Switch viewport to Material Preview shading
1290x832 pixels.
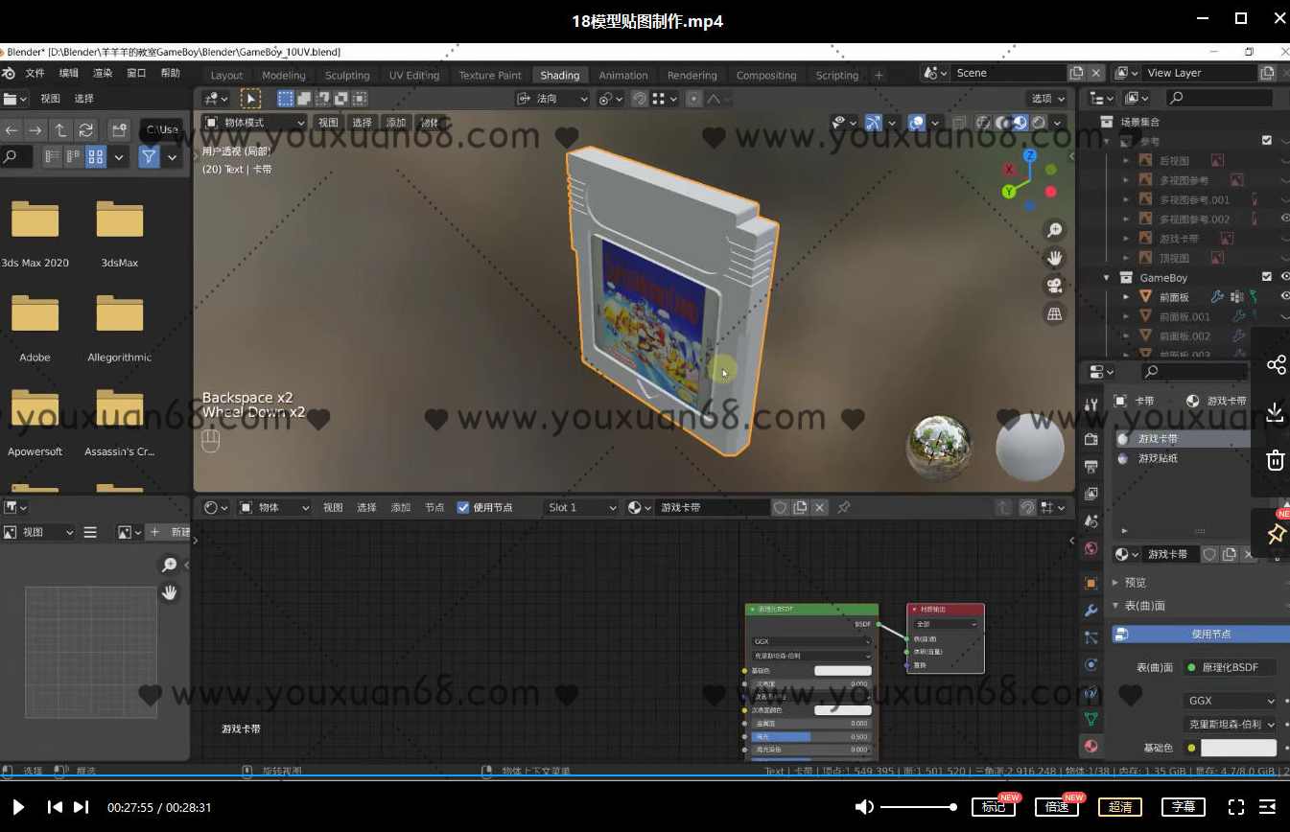[x=1020, y=122]
